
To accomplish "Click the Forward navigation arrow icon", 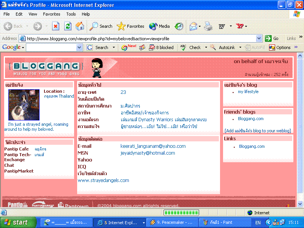I will click(37, 26).
